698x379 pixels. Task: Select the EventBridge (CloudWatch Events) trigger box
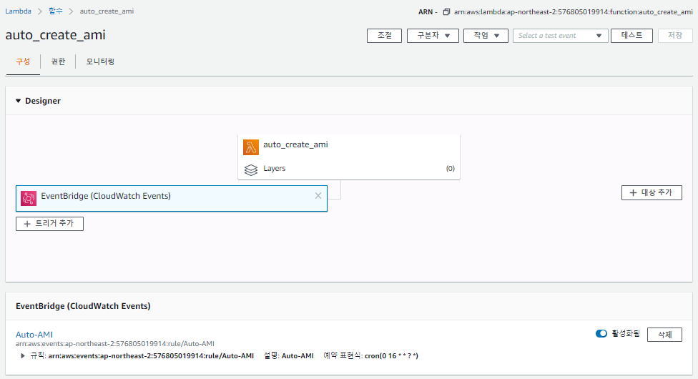pyautogui.click(x=172, y=199)
